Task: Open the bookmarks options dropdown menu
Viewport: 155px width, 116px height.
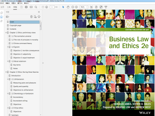Action: click(x=8, y=17)
